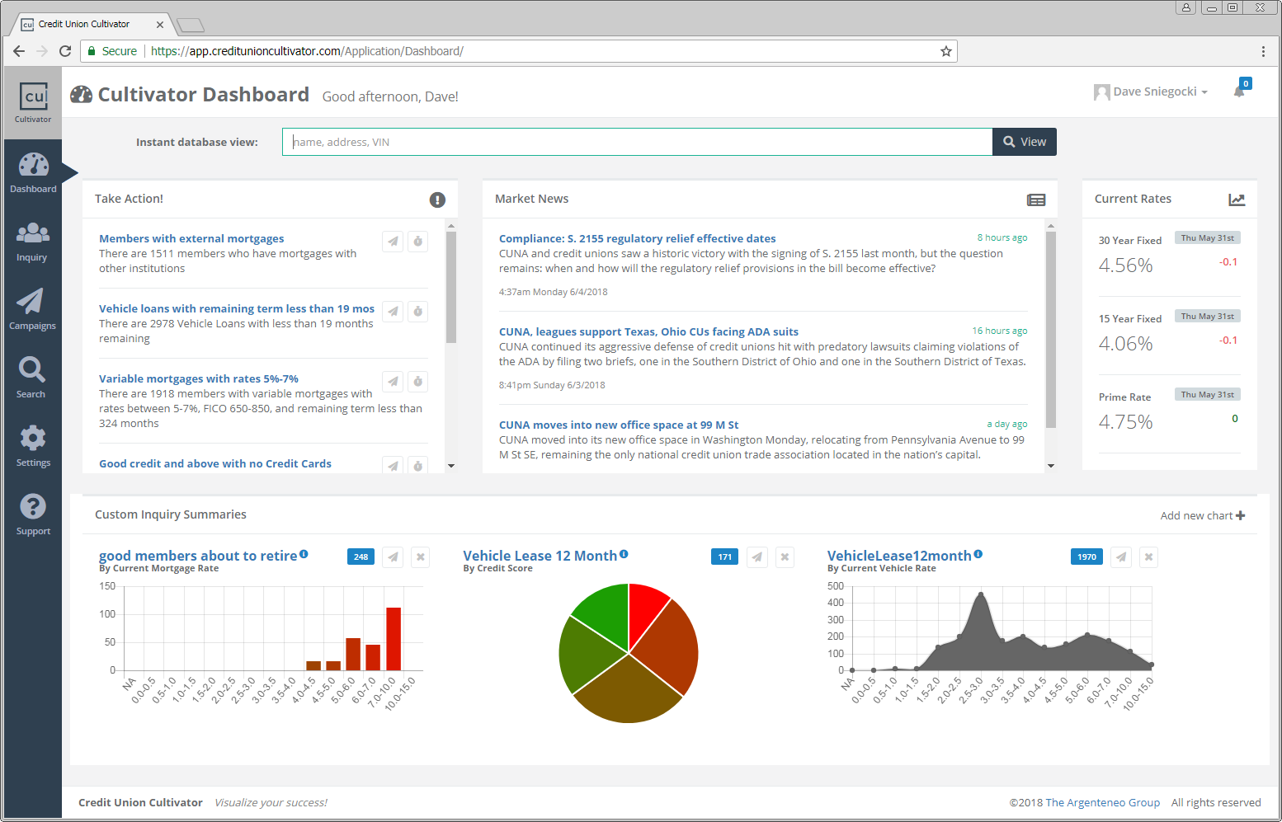The height and width of the screenshot is (822, 1282).
Task: Click info icon beside VehicleLease12month title
Action: [x=978, y=554]
